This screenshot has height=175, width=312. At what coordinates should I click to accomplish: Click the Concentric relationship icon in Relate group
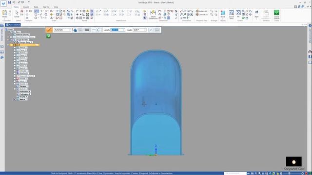pyautogui.click(x=84, y=11)
